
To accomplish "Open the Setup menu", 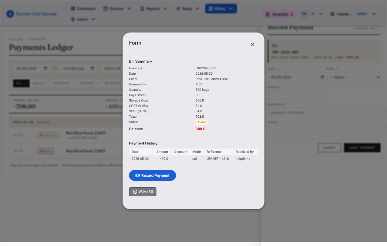I will pyautogui.click(x=188, y=9).
